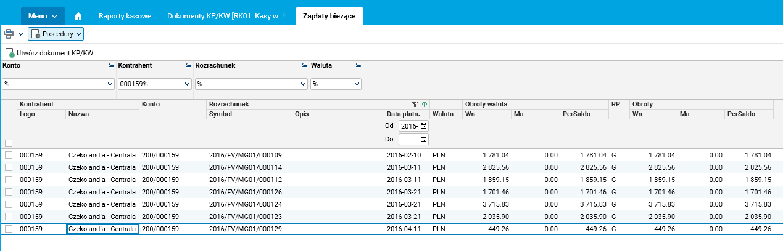Click the Kontrahent filter operator icon
The image size is (783, 251).
tap(189, 65)
